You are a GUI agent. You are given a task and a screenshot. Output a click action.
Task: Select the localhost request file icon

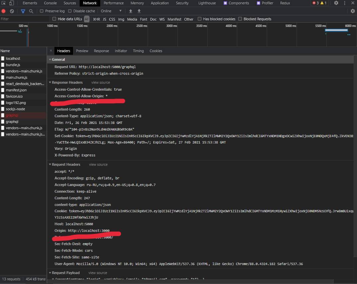click(3, 58)
